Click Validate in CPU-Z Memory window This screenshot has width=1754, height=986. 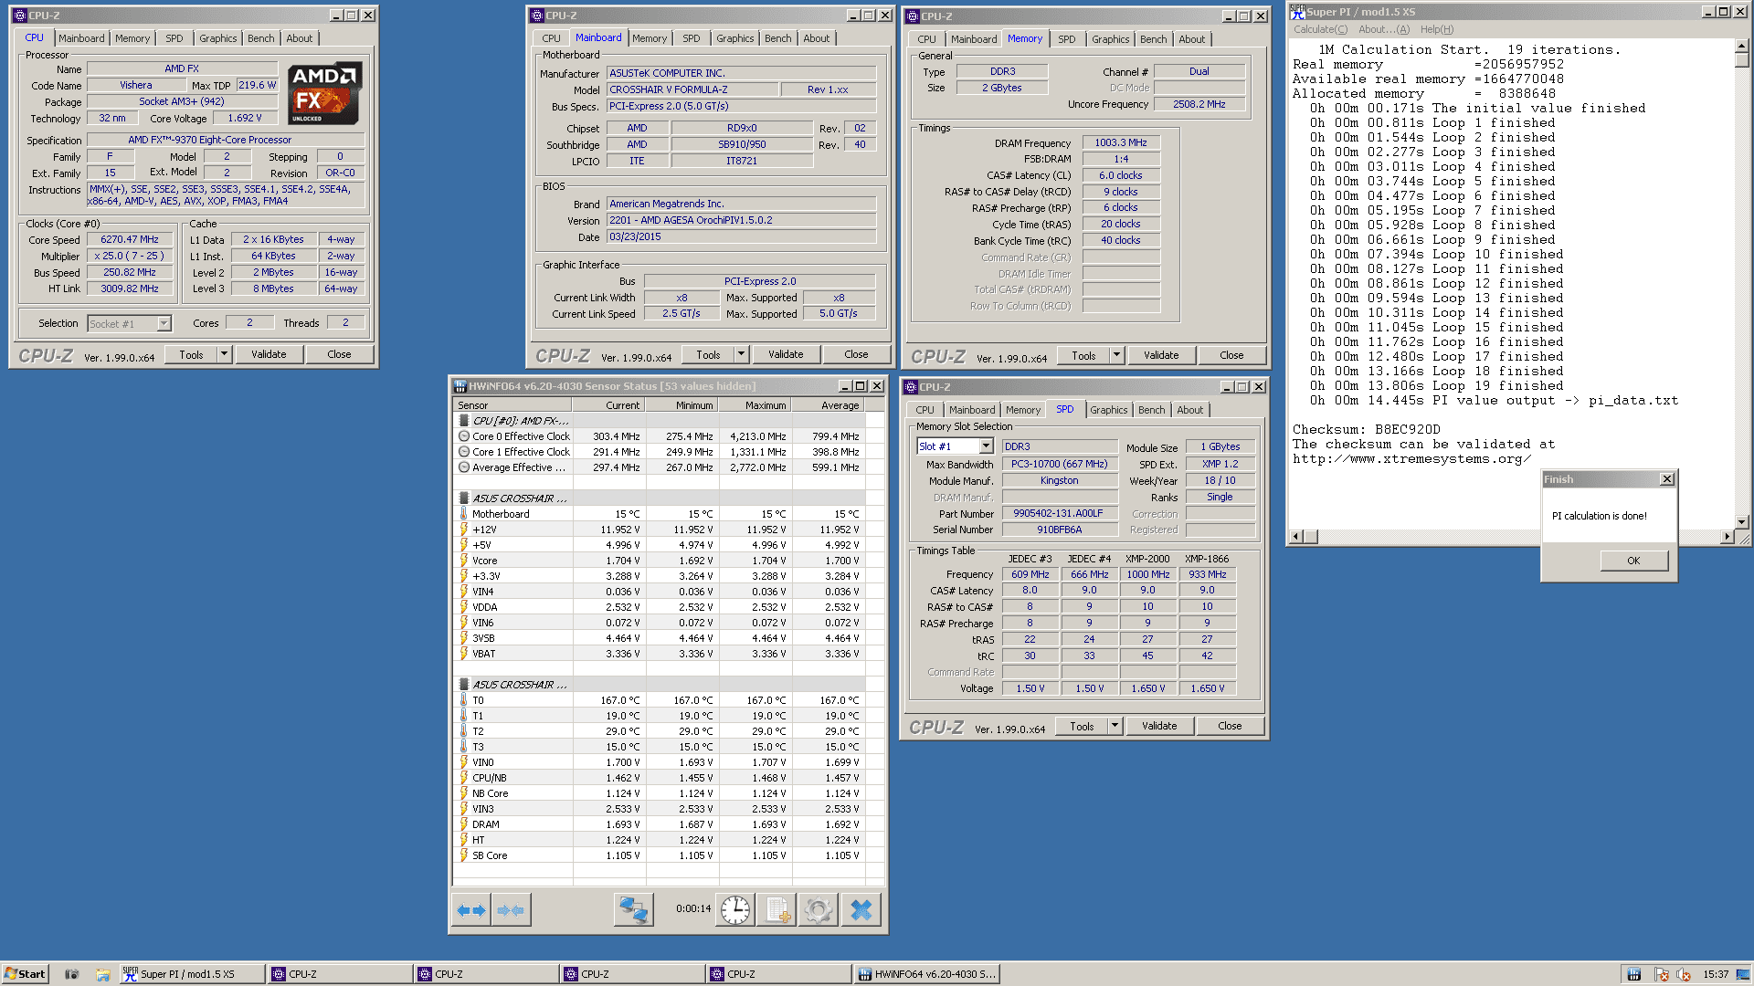coord(1161,355)
